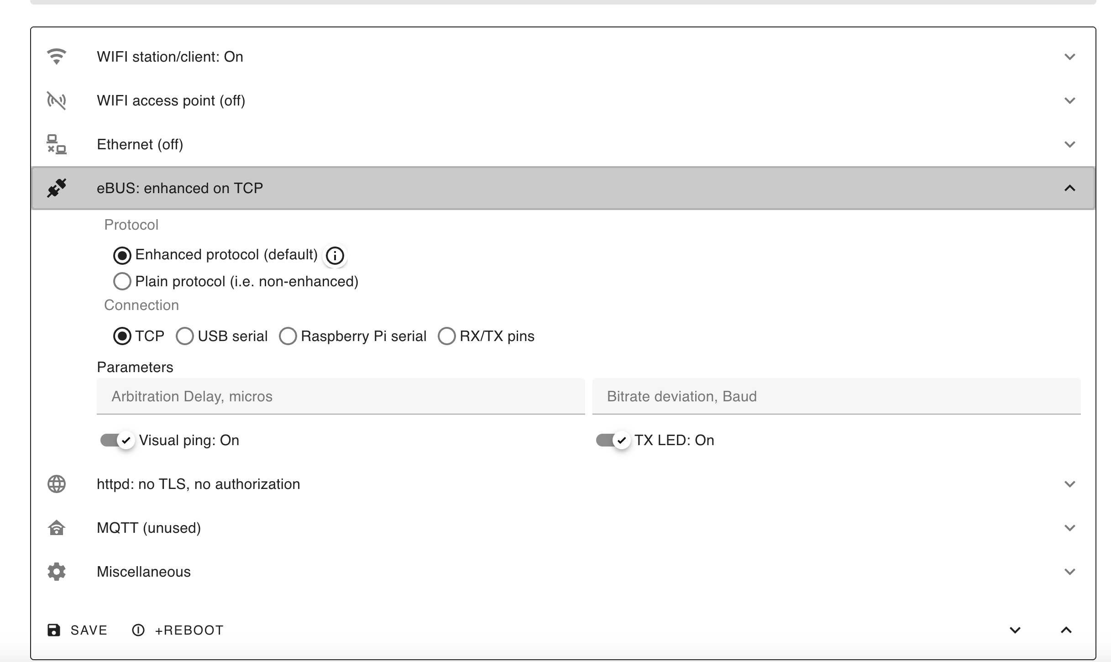Collapse the eBUS enhanced on TCP panel

1069,188
